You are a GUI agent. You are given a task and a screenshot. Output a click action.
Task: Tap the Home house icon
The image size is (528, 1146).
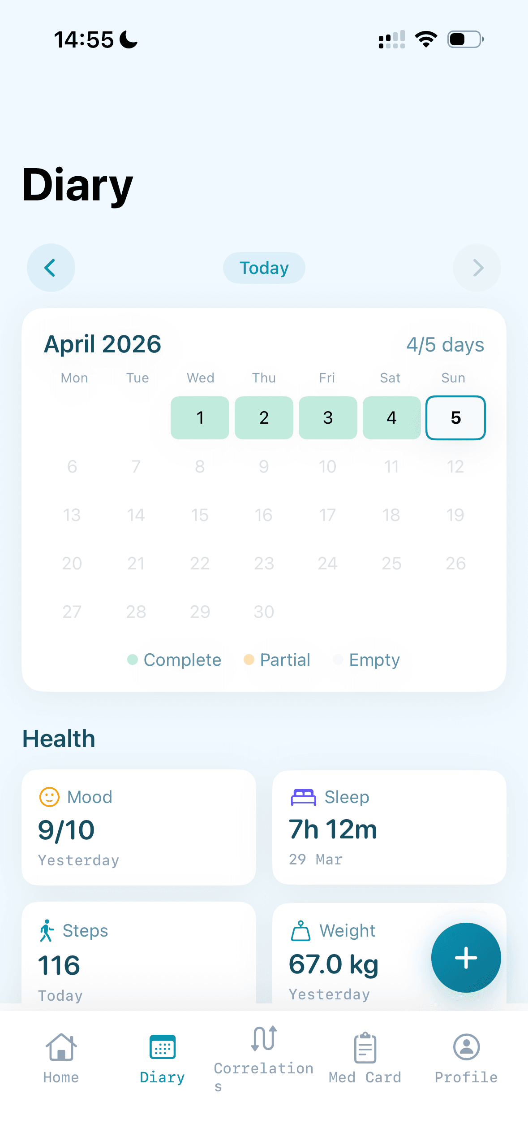(x=61, y=1047)
